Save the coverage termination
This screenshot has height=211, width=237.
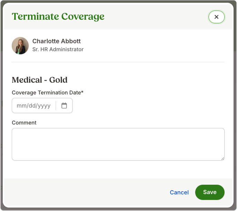pyautogui.click(x=210, y=192)
